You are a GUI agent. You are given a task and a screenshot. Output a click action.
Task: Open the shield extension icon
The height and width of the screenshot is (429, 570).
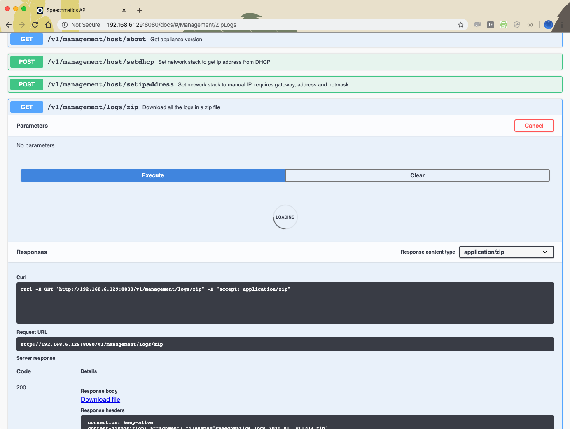click(517, 25)
